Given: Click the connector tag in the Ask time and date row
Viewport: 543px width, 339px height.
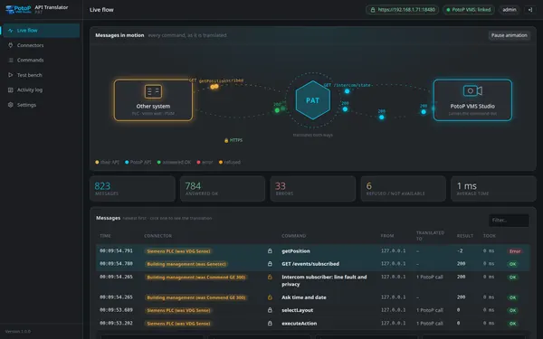Looking at the screenshot, I should tap(196, 297).
